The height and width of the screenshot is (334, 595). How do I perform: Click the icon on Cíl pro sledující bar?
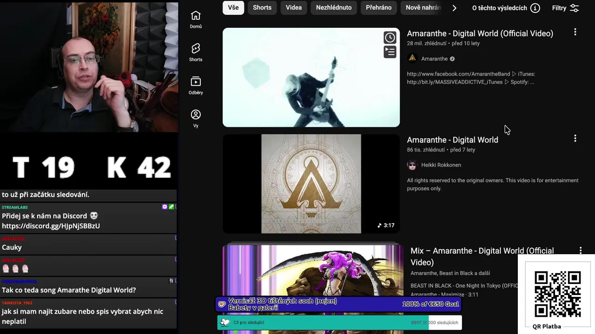pos(225,322)
